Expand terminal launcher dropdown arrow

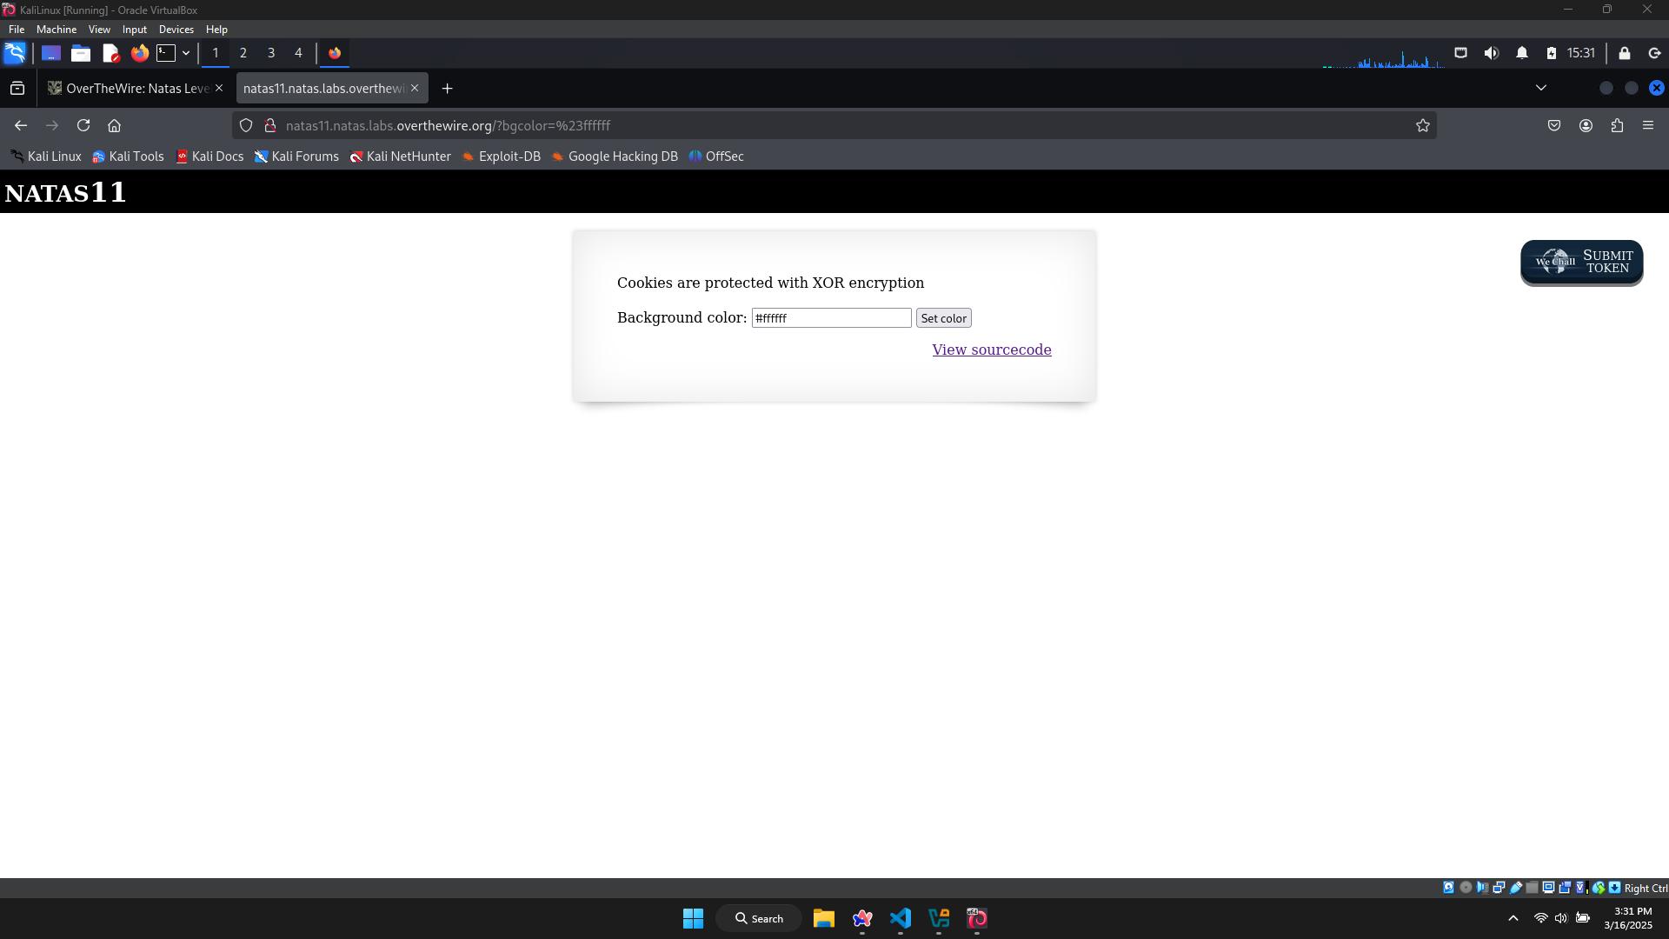[186, 53]
